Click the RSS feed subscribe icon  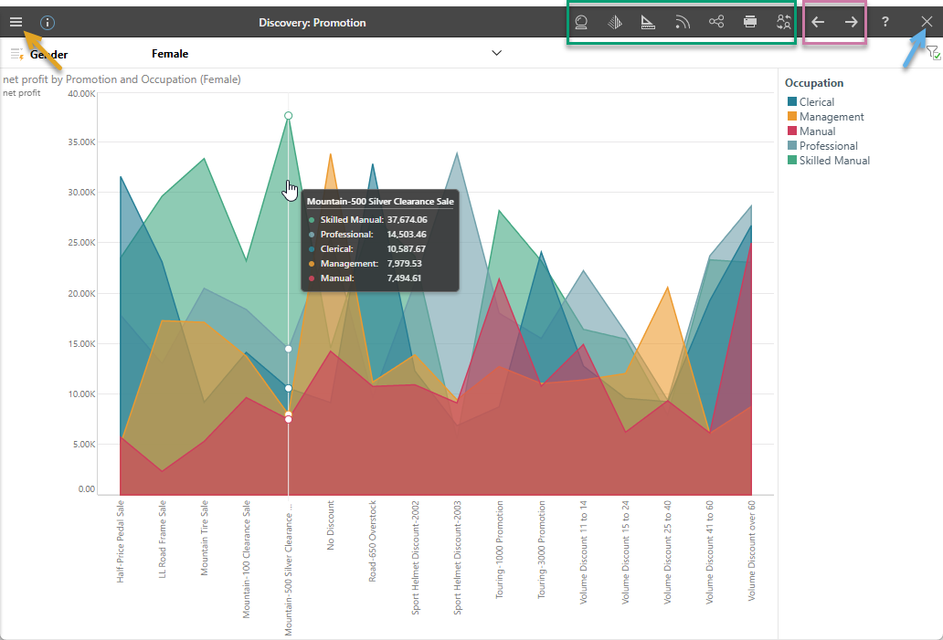tap(683, 22)
